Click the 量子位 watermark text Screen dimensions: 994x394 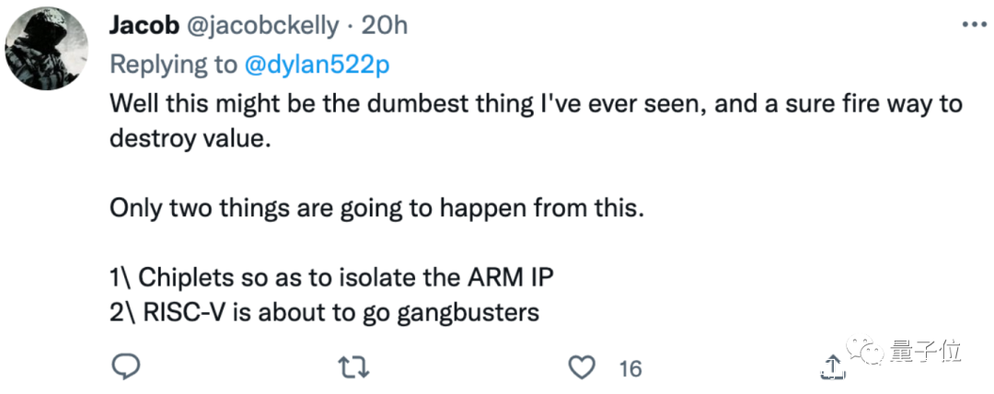coord(926,352)
